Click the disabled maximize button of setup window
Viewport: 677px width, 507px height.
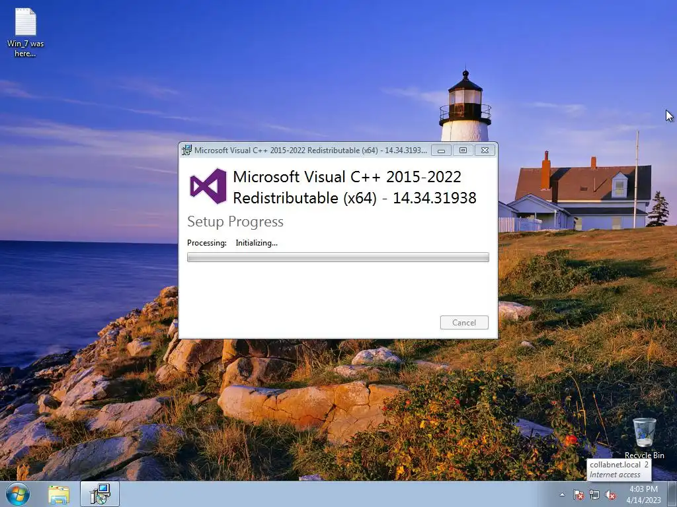pyautogui.click(x=463, y=151)
